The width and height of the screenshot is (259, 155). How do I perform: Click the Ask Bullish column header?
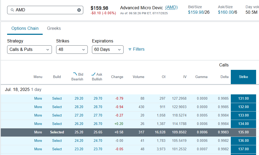coord(97,77)
